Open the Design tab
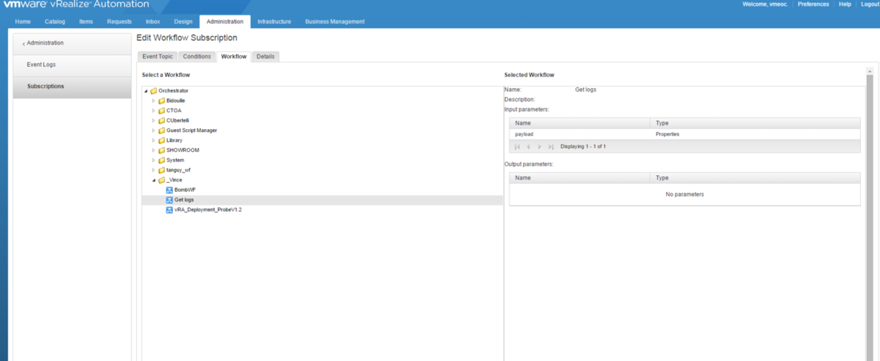This screenshot has height=361, width=880. (183, 21)
